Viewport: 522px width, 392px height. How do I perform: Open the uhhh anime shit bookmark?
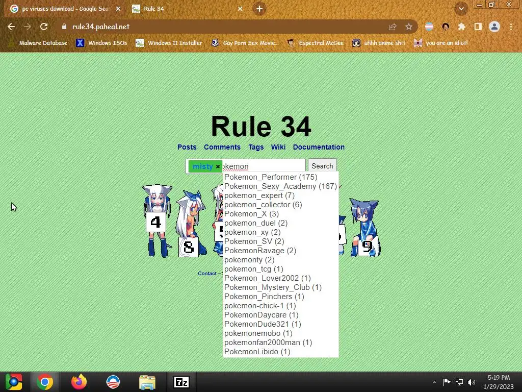coord(379,43)
